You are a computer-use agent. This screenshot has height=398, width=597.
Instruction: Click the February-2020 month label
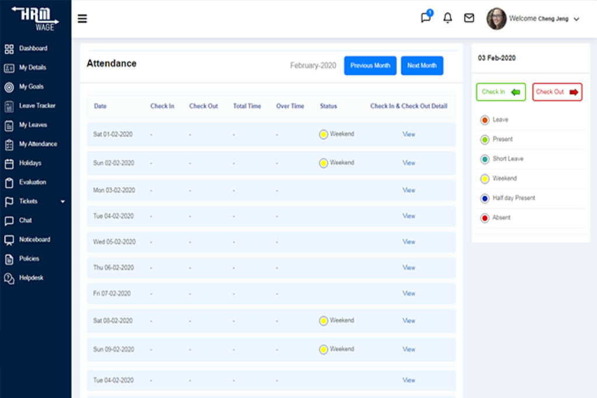click(x=313, y=65)
